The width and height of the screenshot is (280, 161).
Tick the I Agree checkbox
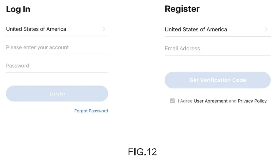click(172, 101)
